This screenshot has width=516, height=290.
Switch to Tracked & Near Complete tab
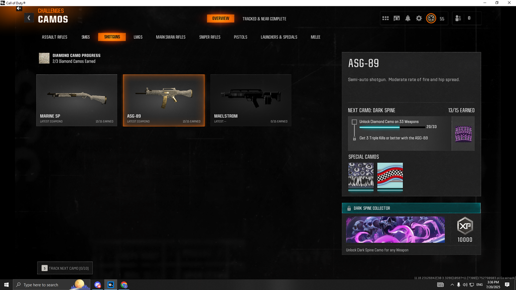click(264, 19)
